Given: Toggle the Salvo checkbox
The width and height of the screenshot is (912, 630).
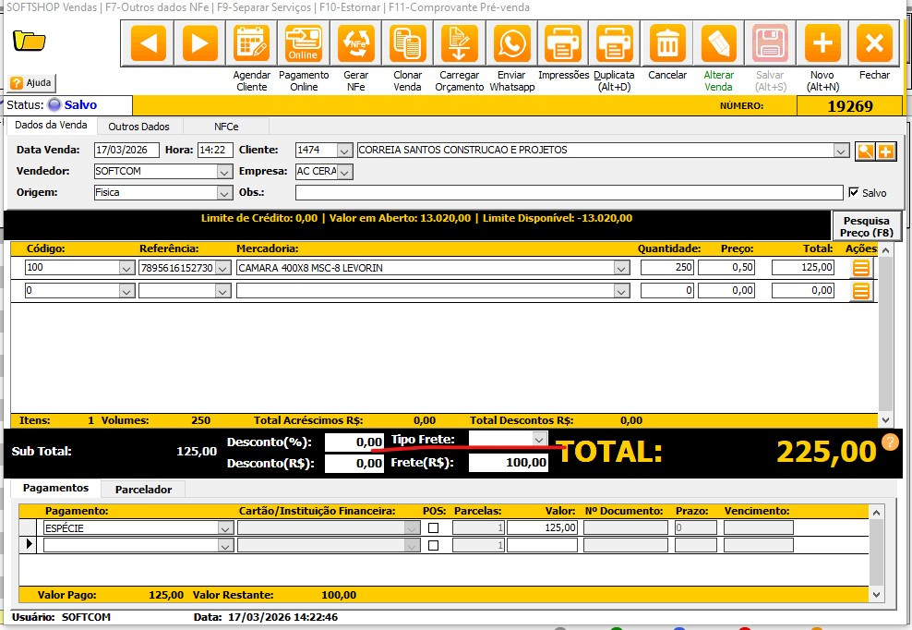Looking at the screenshot, I should click(x=853, y=192).
